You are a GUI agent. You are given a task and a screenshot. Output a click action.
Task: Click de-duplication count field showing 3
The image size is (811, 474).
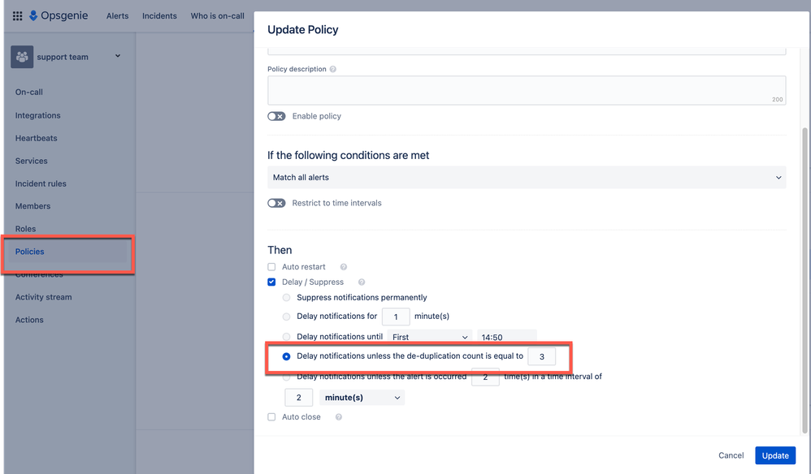click(x=541, y=356)
